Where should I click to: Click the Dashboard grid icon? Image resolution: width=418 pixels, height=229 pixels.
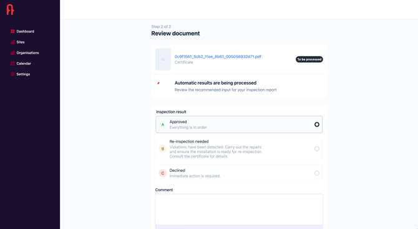click(12, 31)
